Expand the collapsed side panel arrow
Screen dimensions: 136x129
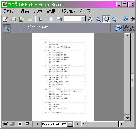132,80
